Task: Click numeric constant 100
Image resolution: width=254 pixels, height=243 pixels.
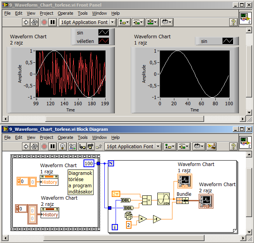Action: (x=89, y=163)
